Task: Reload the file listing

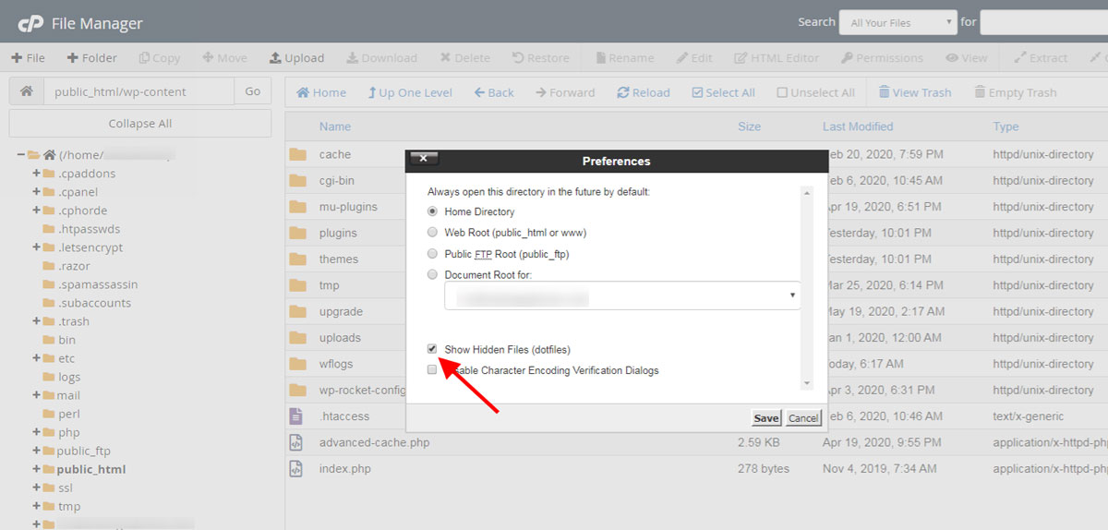Action: 644,92
